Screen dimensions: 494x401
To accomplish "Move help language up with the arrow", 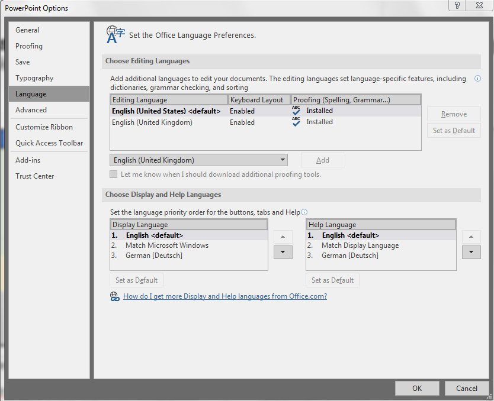I will (x=471, y=237).
